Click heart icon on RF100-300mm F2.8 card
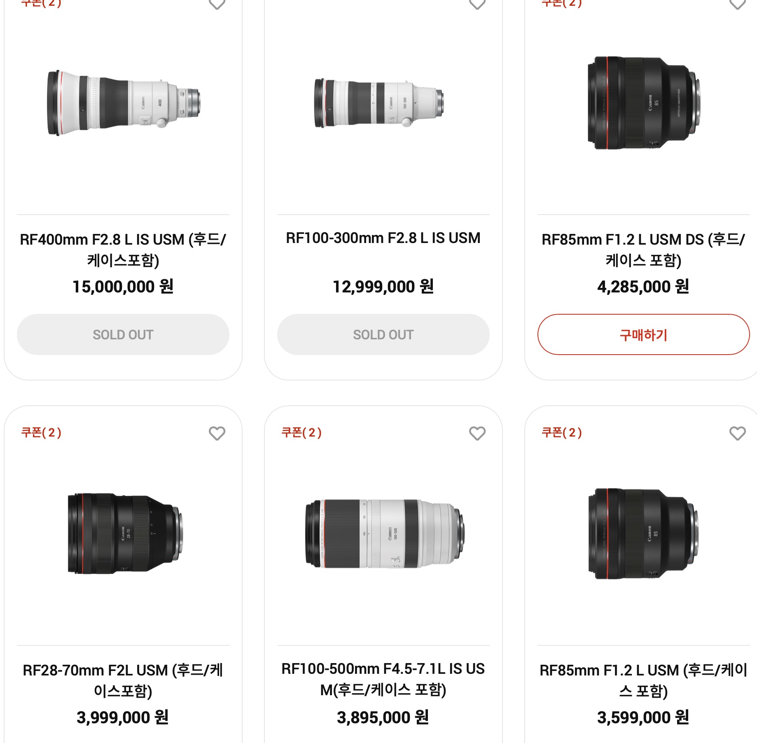 tap(477, 4)
